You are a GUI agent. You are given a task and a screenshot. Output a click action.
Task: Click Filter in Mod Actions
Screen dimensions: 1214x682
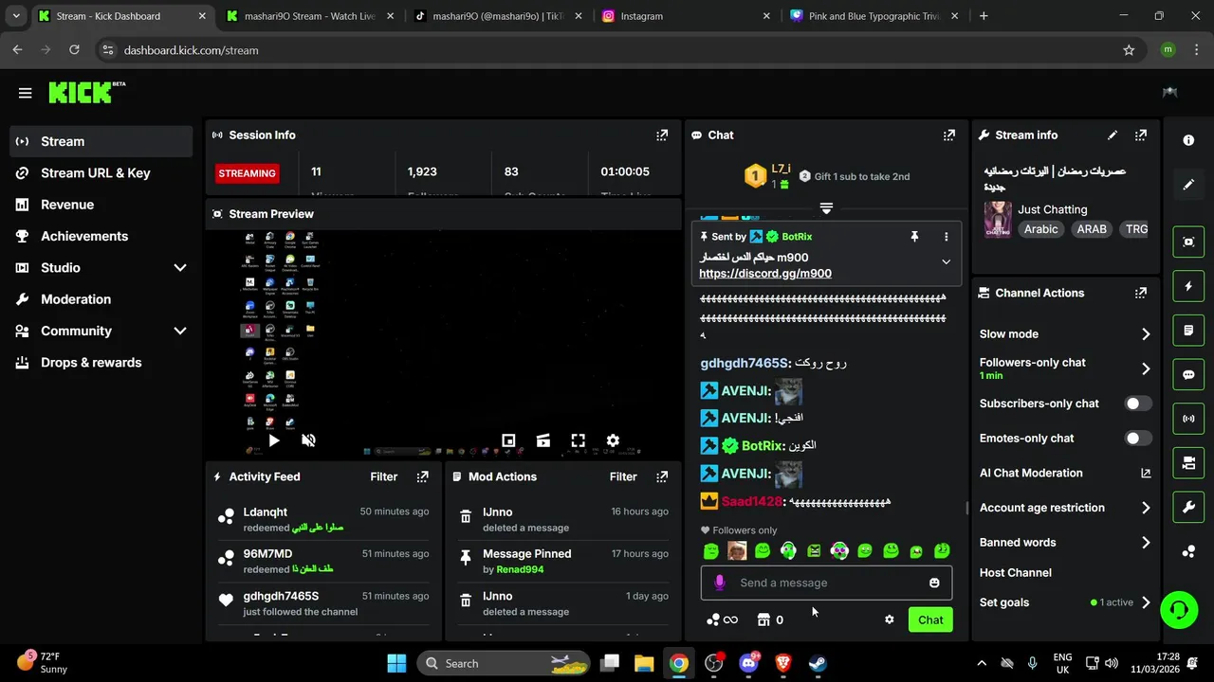623,476
